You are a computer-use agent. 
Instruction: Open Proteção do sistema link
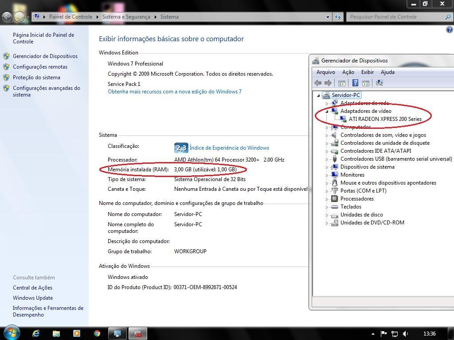click(36, 77)
